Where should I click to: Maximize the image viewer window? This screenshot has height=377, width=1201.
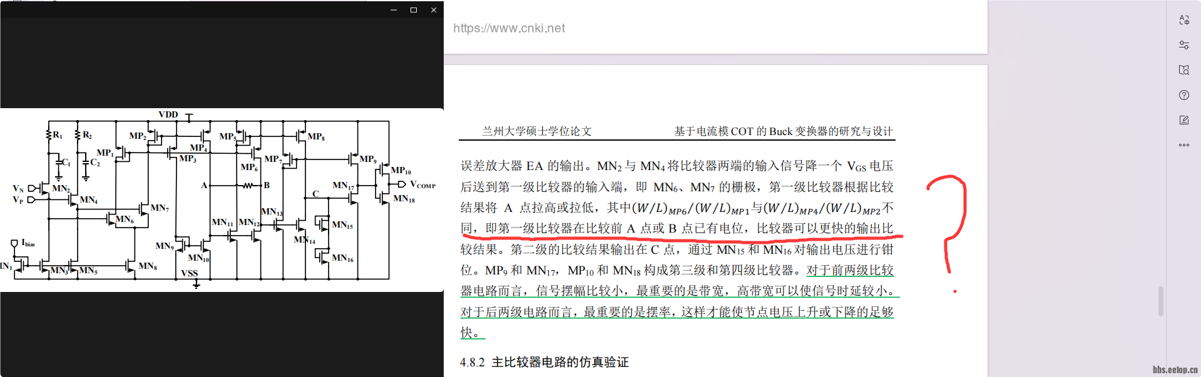pyautogui.click(x=414, y=10)
